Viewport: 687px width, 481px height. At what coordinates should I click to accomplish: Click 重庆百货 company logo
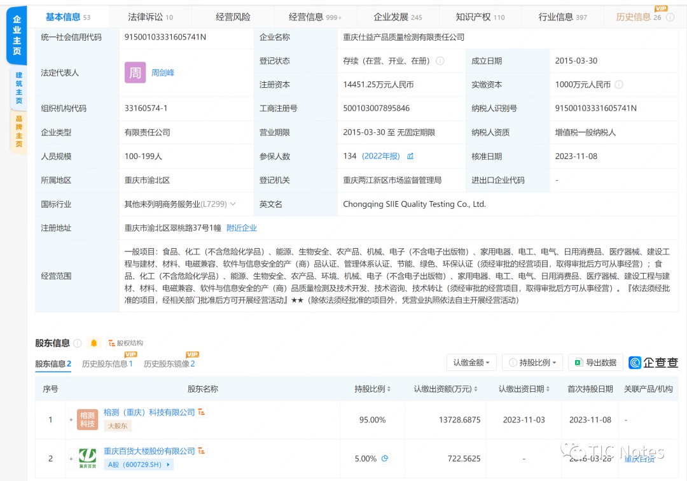[x=87, y=458]
